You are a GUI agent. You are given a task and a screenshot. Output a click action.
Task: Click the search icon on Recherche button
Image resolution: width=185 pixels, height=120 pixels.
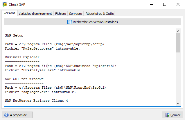click(70, 22)
